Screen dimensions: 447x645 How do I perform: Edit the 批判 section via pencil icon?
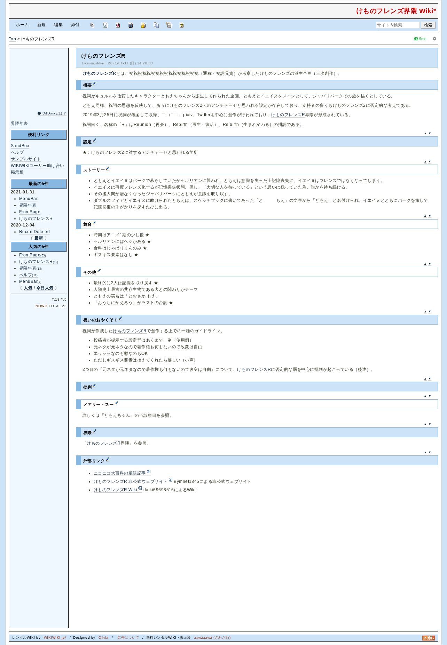[x=94, y=386]
